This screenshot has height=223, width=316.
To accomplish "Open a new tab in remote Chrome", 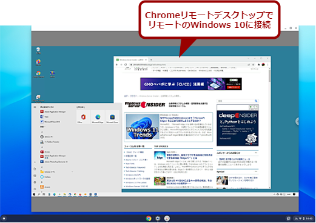I will tap(151, 60).
